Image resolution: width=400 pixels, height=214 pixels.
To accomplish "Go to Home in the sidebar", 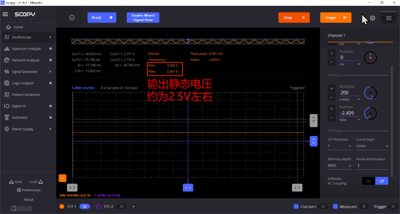I will coord(18,27).
